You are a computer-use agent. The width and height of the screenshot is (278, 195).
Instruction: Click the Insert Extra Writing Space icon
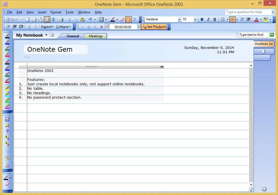(x=53, y=19)
